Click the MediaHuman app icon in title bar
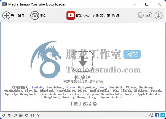Screen dimensions: 166x119 (x=5, y=4)
